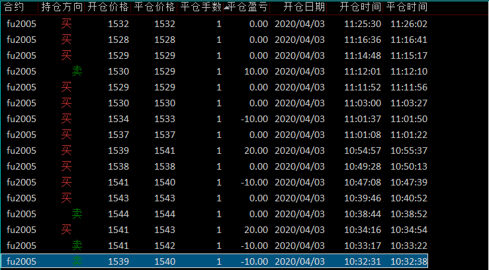Select 20.00 profit in the 10:54:57 row
The width and height of the screenshot is (489, 270).
[256, 151]
